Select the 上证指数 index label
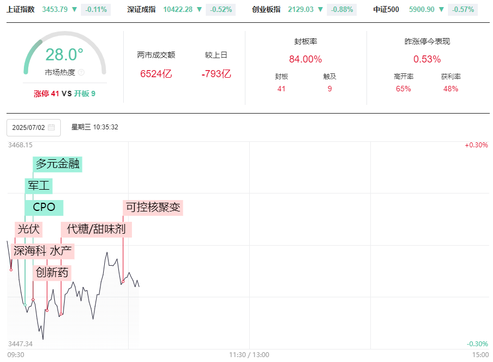 pos(21,9)
